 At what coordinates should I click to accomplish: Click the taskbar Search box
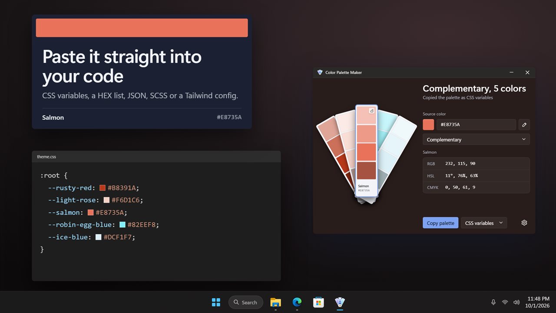coord(246,302)
